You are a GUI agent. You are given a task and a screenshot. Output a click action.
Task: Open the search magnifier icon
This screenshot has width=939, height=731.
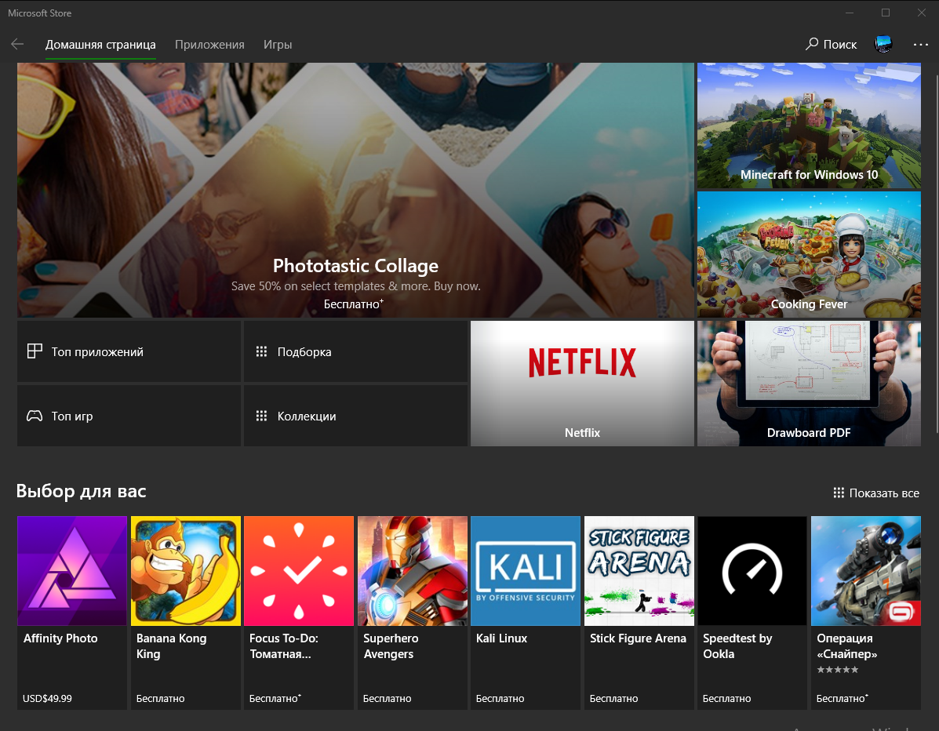(x=812, y=44)
